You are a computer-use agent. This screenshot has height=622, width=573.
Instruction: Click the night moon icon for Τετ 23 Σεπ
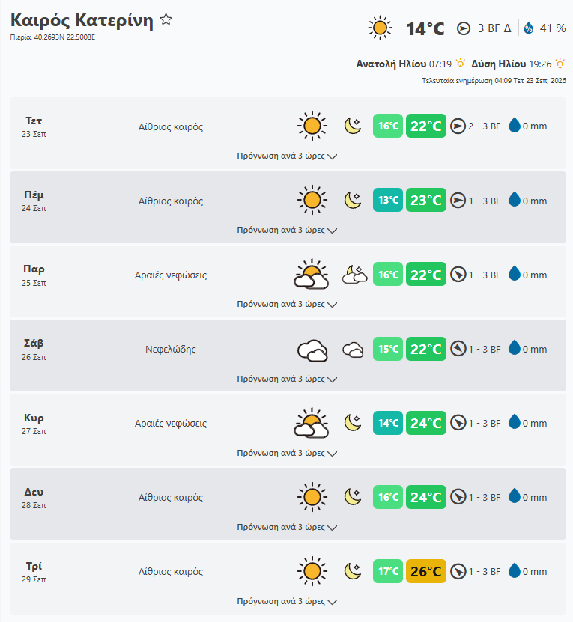(x=353, y=126)
